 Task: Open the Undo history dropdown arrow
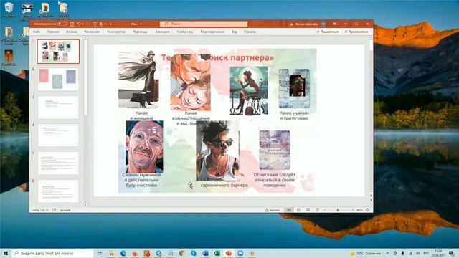click(x=83, y=24)
